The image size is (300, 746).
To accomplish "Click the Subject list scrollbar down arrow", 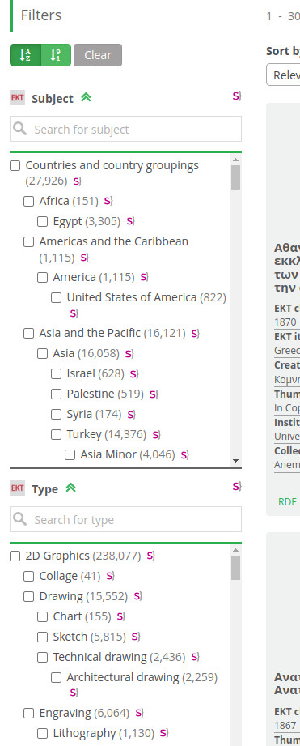I will [235, 461].
